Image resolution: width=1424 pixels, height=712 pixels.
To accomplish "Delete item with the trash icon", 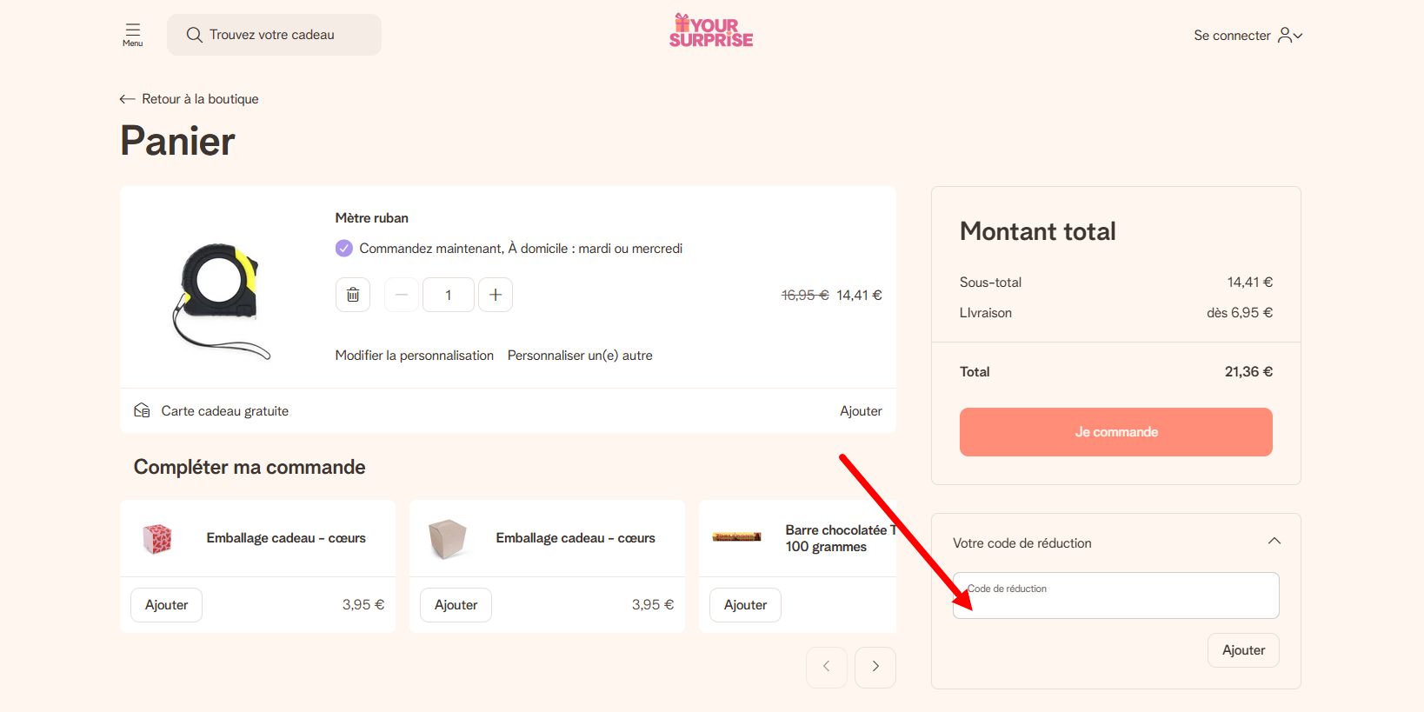I will (353, 295).
